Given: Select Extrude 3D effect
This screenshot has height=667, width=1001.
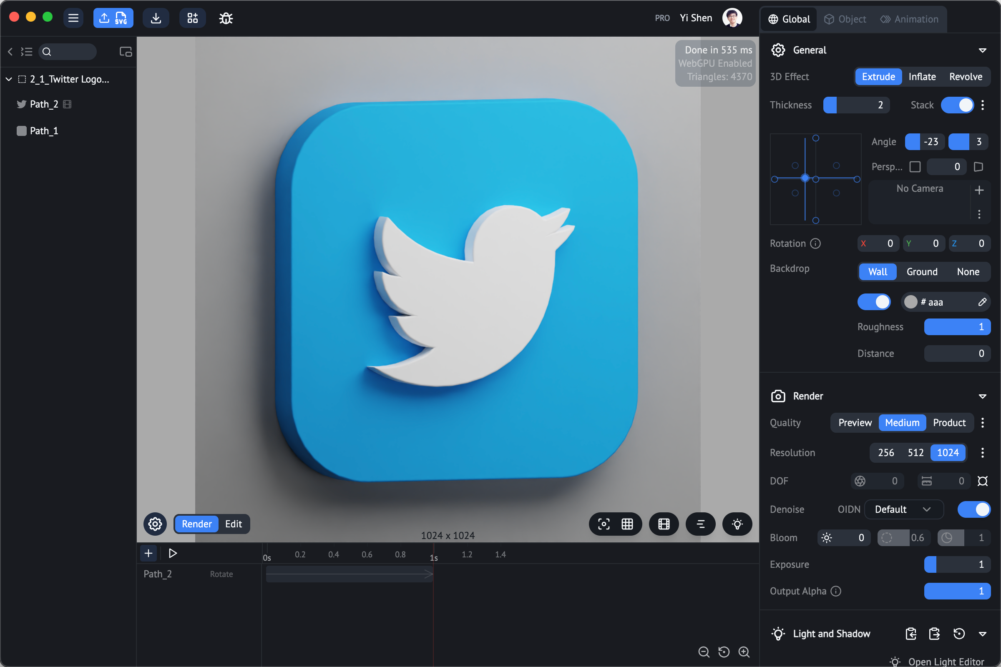Looking at the screenshot, I should tap(878, 77).
